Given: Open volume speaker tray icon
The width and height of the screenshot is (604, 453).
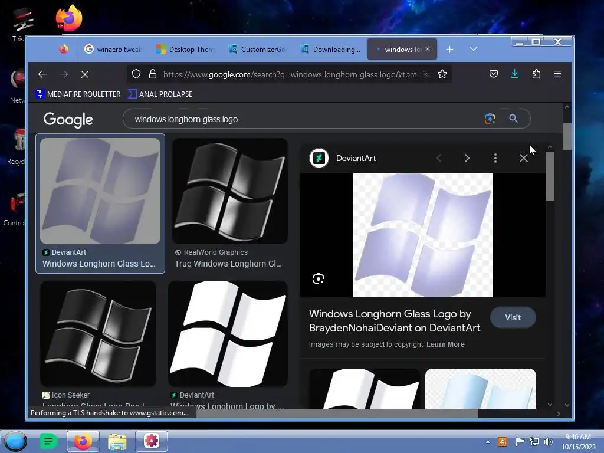Looking at the screenshot, I should (548, 441).
